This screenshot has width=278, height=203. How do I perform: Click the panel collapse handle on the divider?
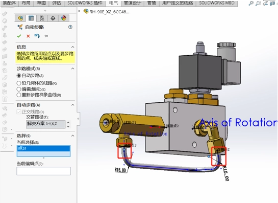tap(78, 119)
